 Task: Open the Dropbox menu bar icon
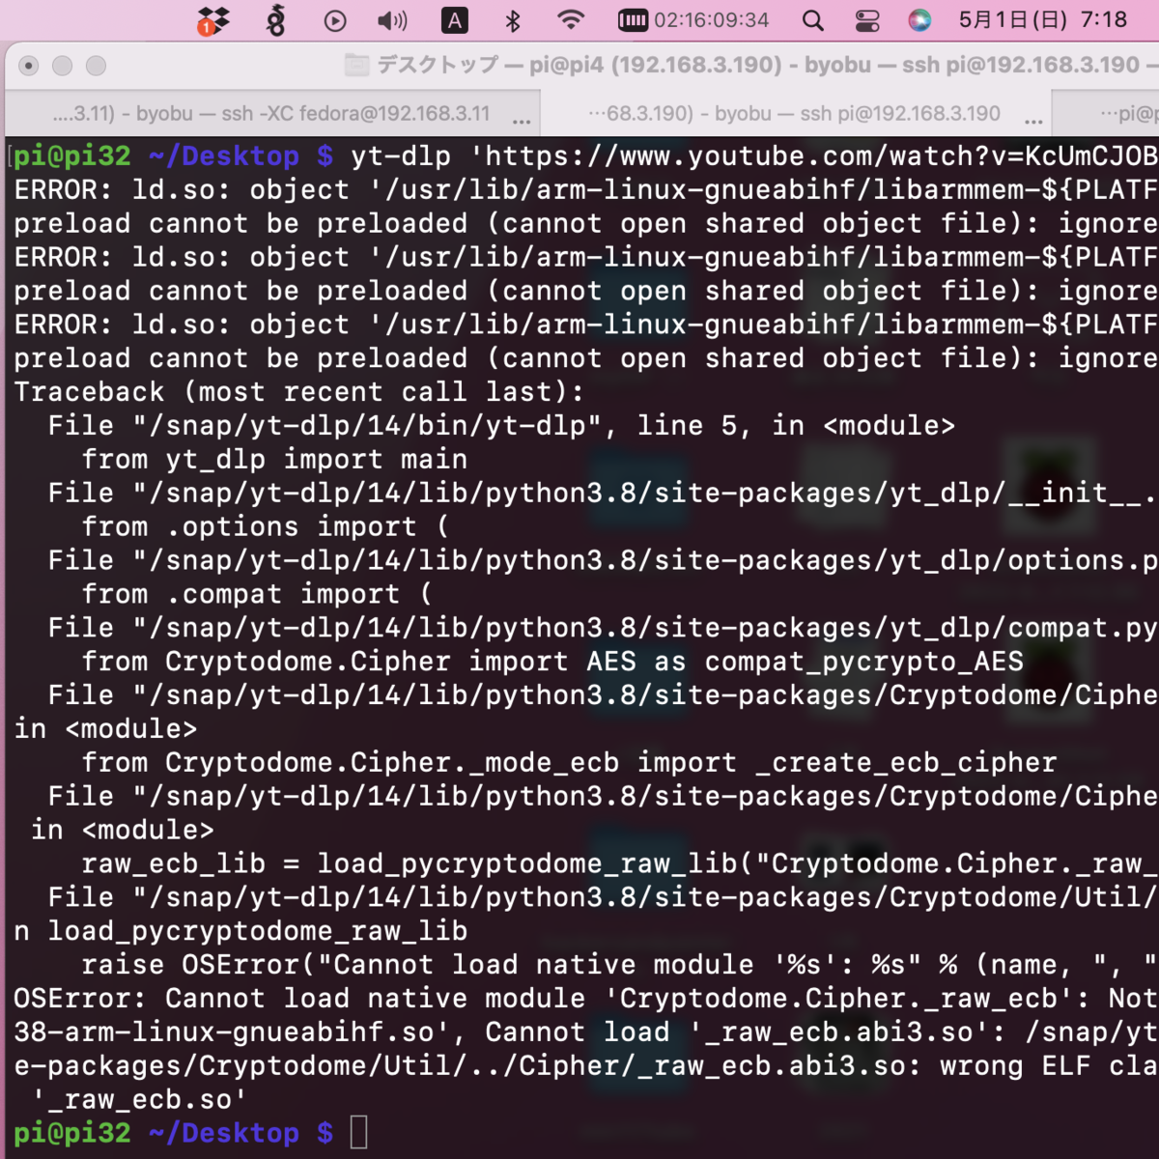coord(213,20)
